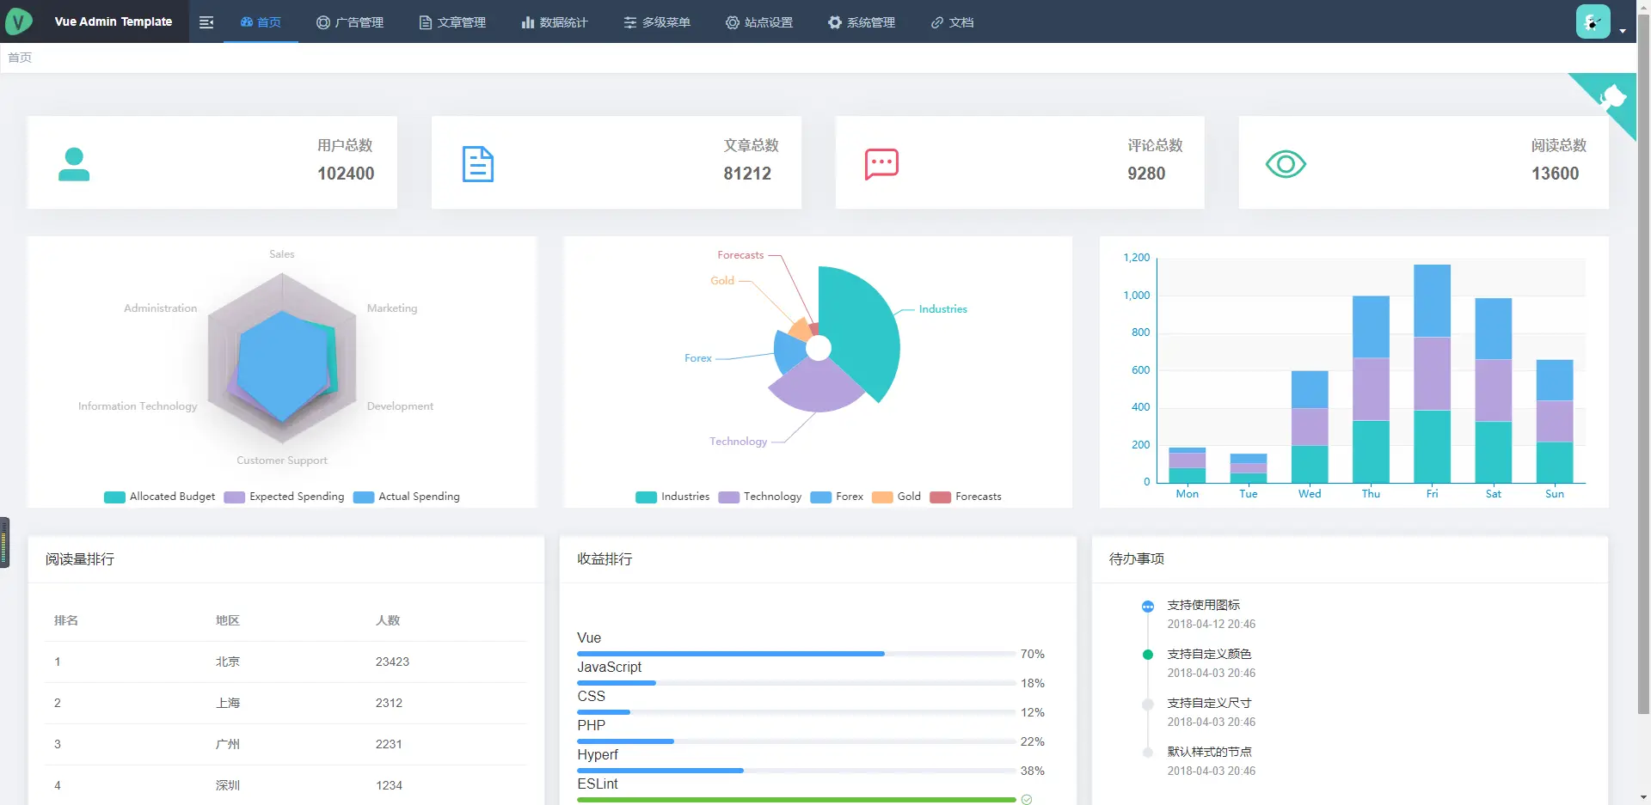This screenshot has width=1651, height=805.
Task: Open the GitHub corner octocat icon
Action: (x=1611, y=97)
